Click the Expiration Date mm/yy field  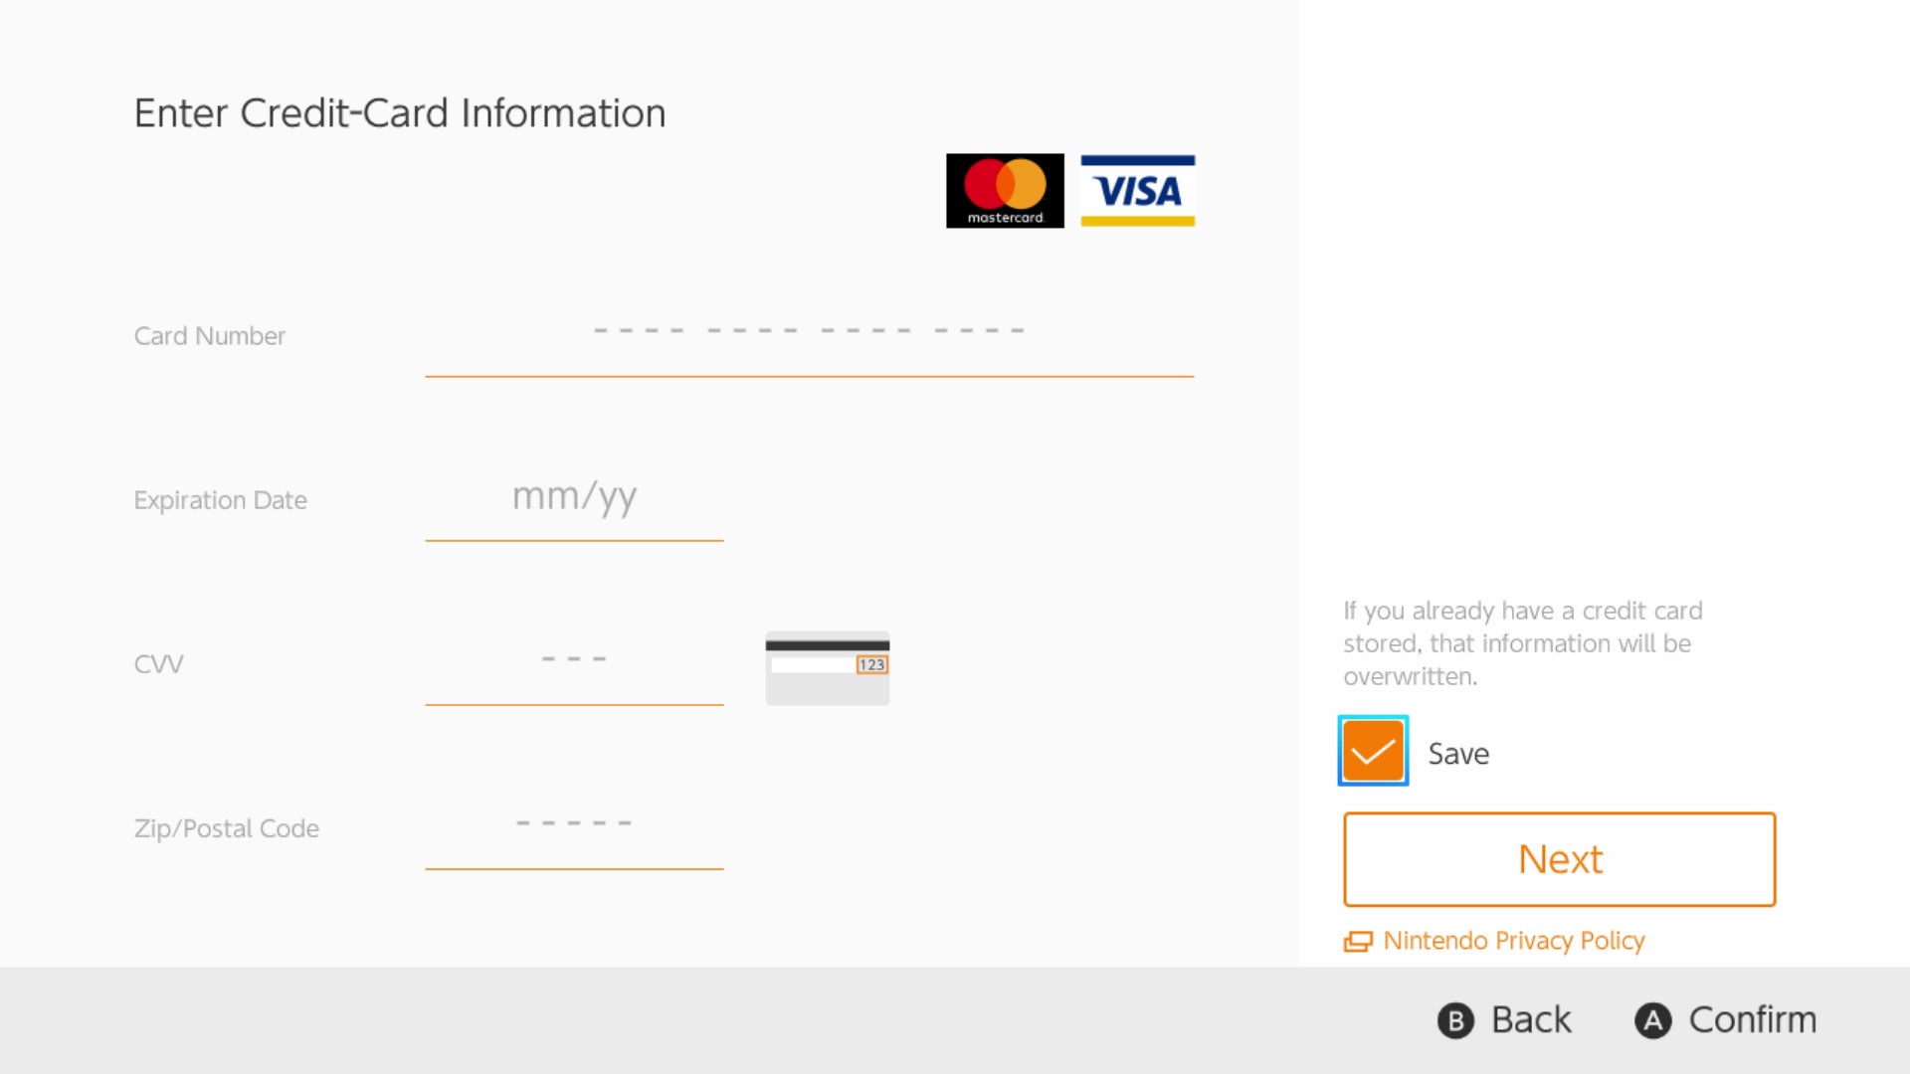pos(573,498)
